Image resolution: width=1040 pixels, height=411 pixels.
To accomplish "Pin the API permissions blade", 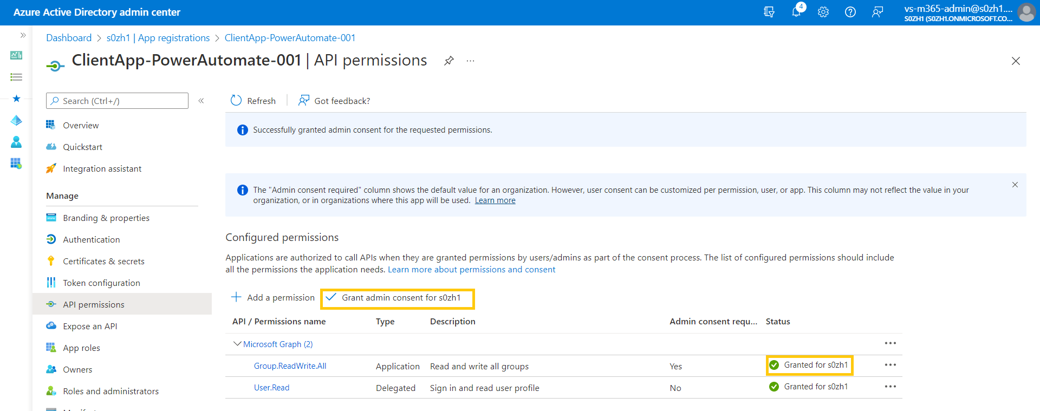I will [449, 61].
